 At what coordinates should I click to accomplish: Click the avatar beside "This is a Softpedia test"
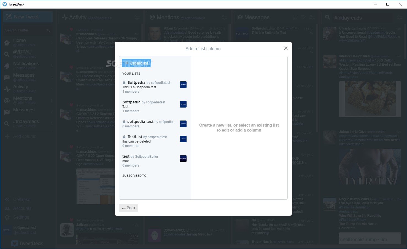[x=183, y=85]
